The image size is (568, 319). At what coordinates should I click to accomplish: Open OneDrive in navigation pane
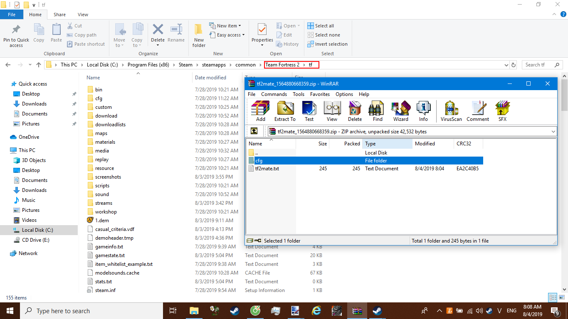tap(29, 137)
